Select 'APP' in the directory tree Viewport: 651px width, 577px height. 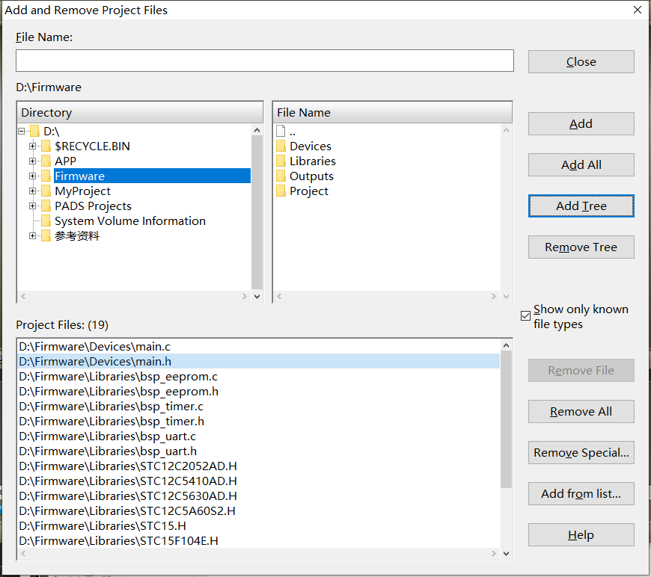click(65, 161)
